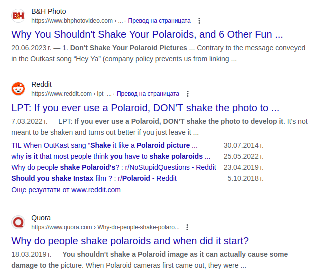This screenshot has height=272, width=325.
Task: Click the www.quora.com URL breadcrumb
Action: pos(62,227)
